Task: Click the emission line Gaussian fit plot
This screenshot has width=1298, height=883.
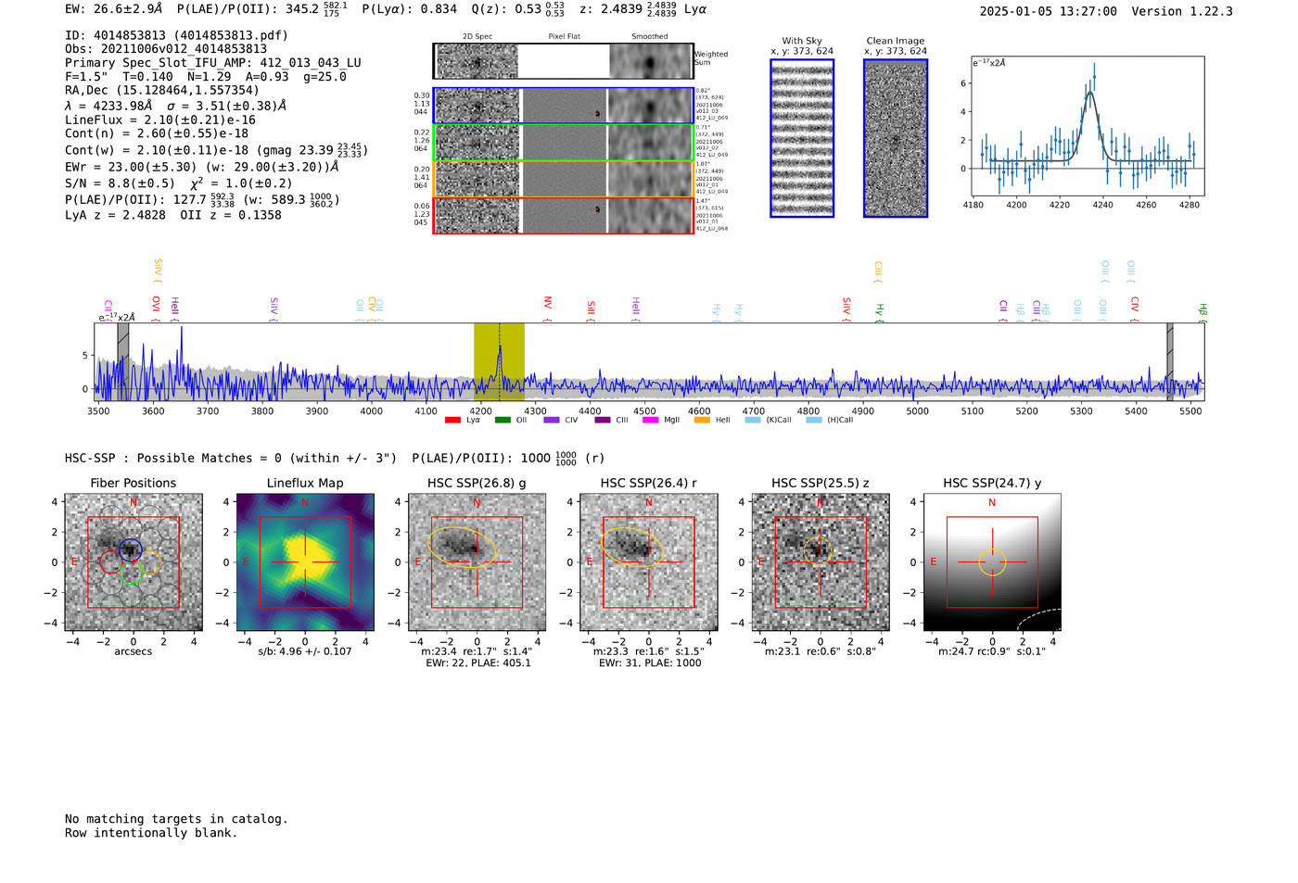Action: pyautogui.click(x=1087, y=126)
